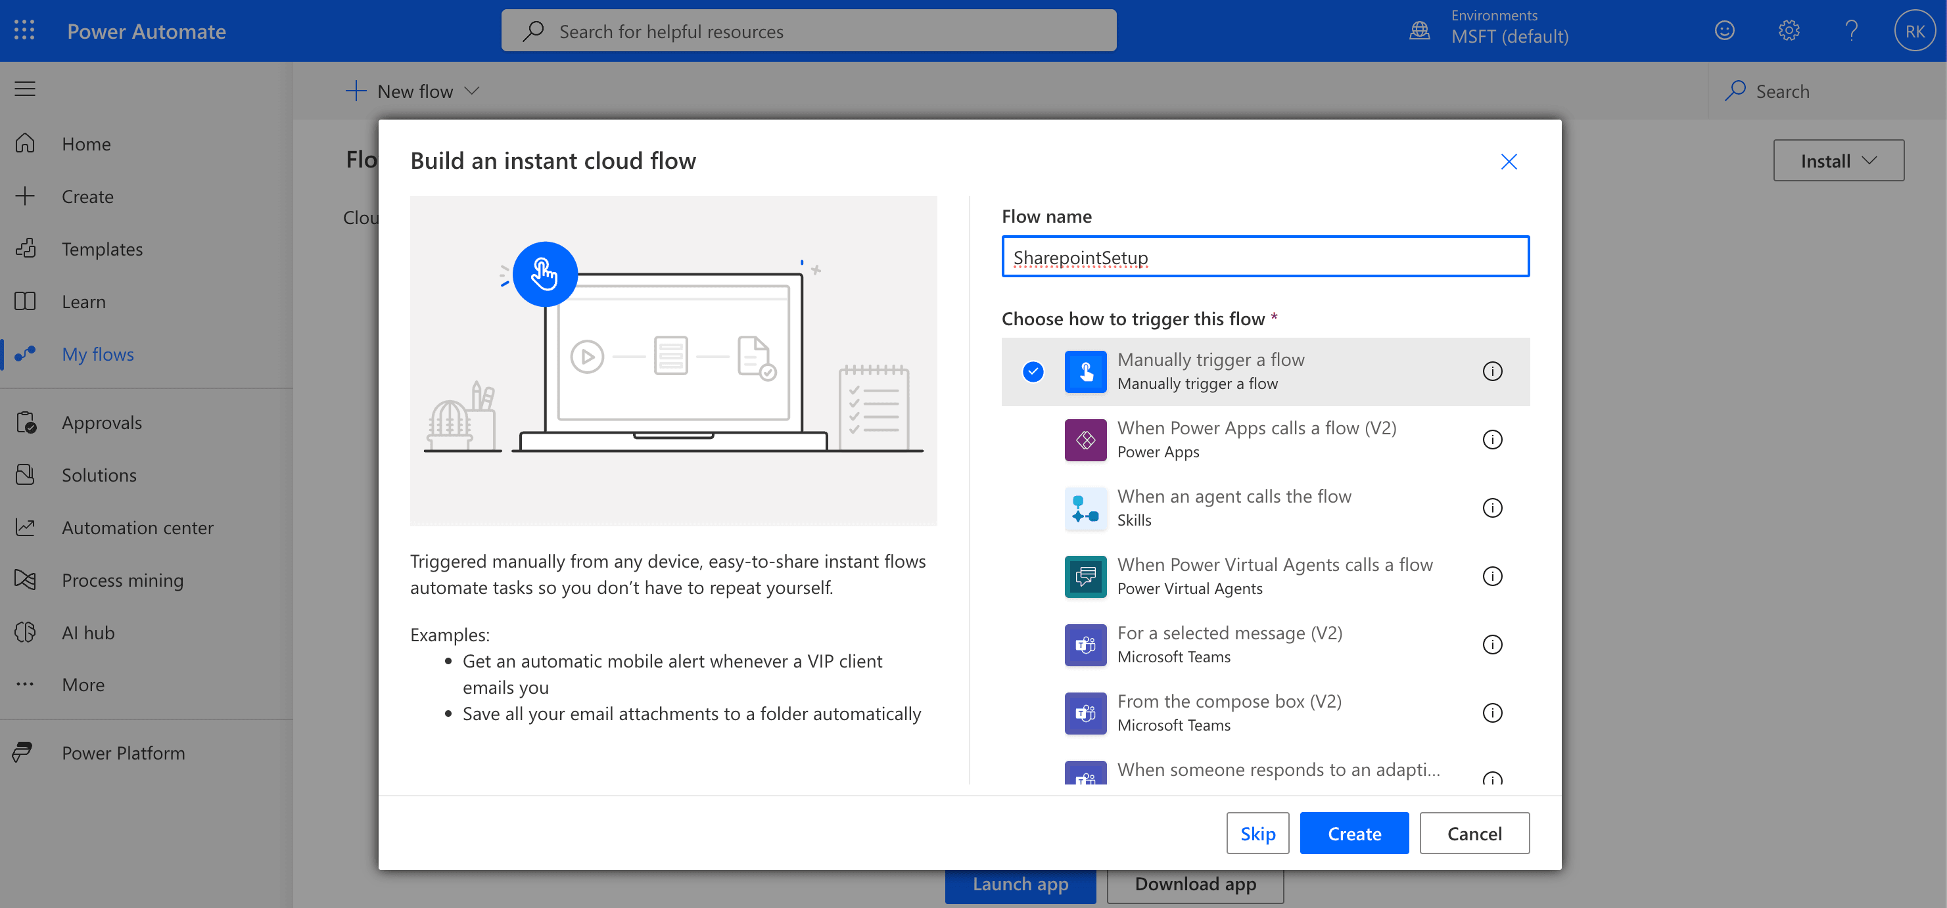This screenshot has height=908, width=1947.
Task: Open Create in the left navigation
Action: [x=87, y=196]
